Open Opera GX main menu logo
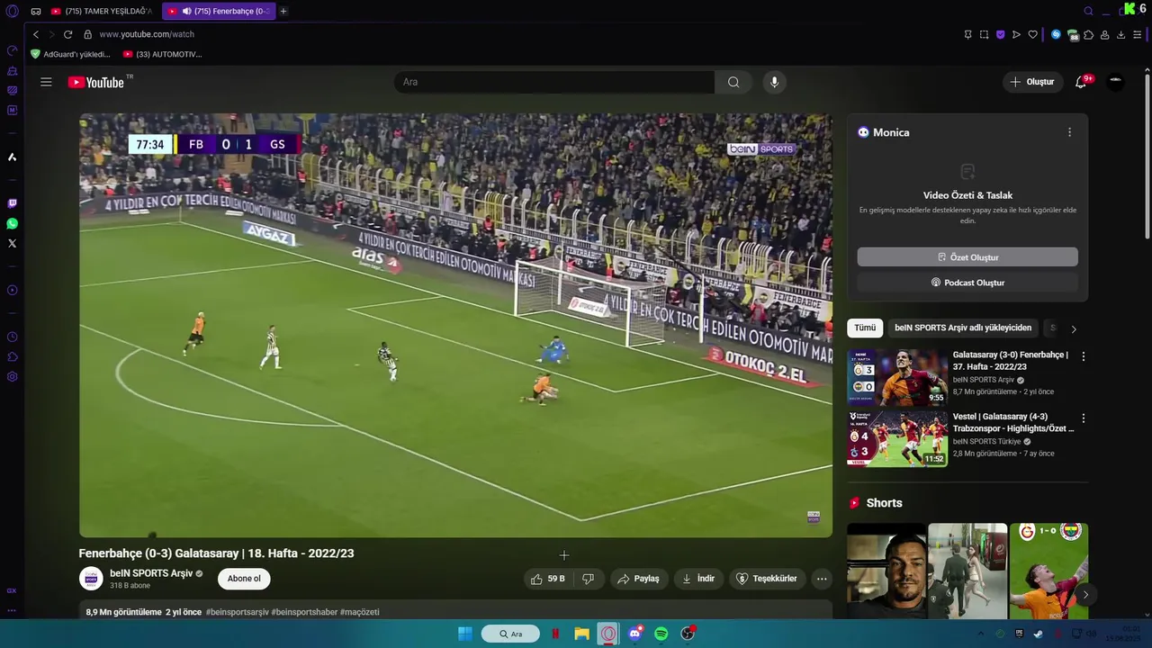The height and width of the screenshot is (648, 1152). coord(13,11)
